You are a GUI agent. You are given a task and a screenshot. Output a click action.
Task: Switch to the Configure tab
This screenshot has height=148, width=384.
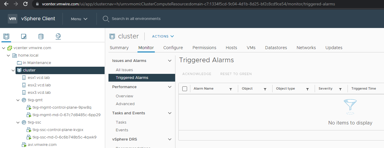click(x=173, y=48)
